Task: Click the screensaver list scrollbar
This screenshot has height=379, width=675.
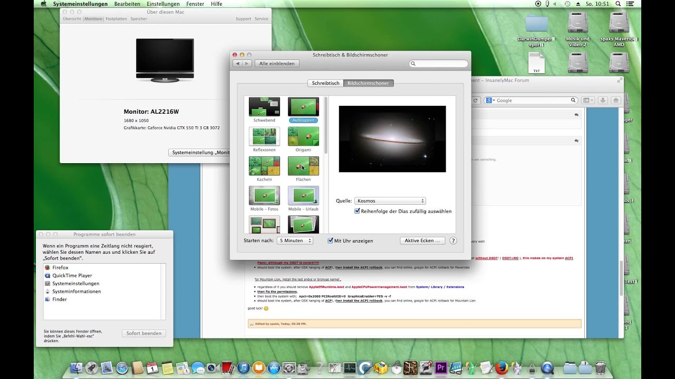Action: click(326, 125)
